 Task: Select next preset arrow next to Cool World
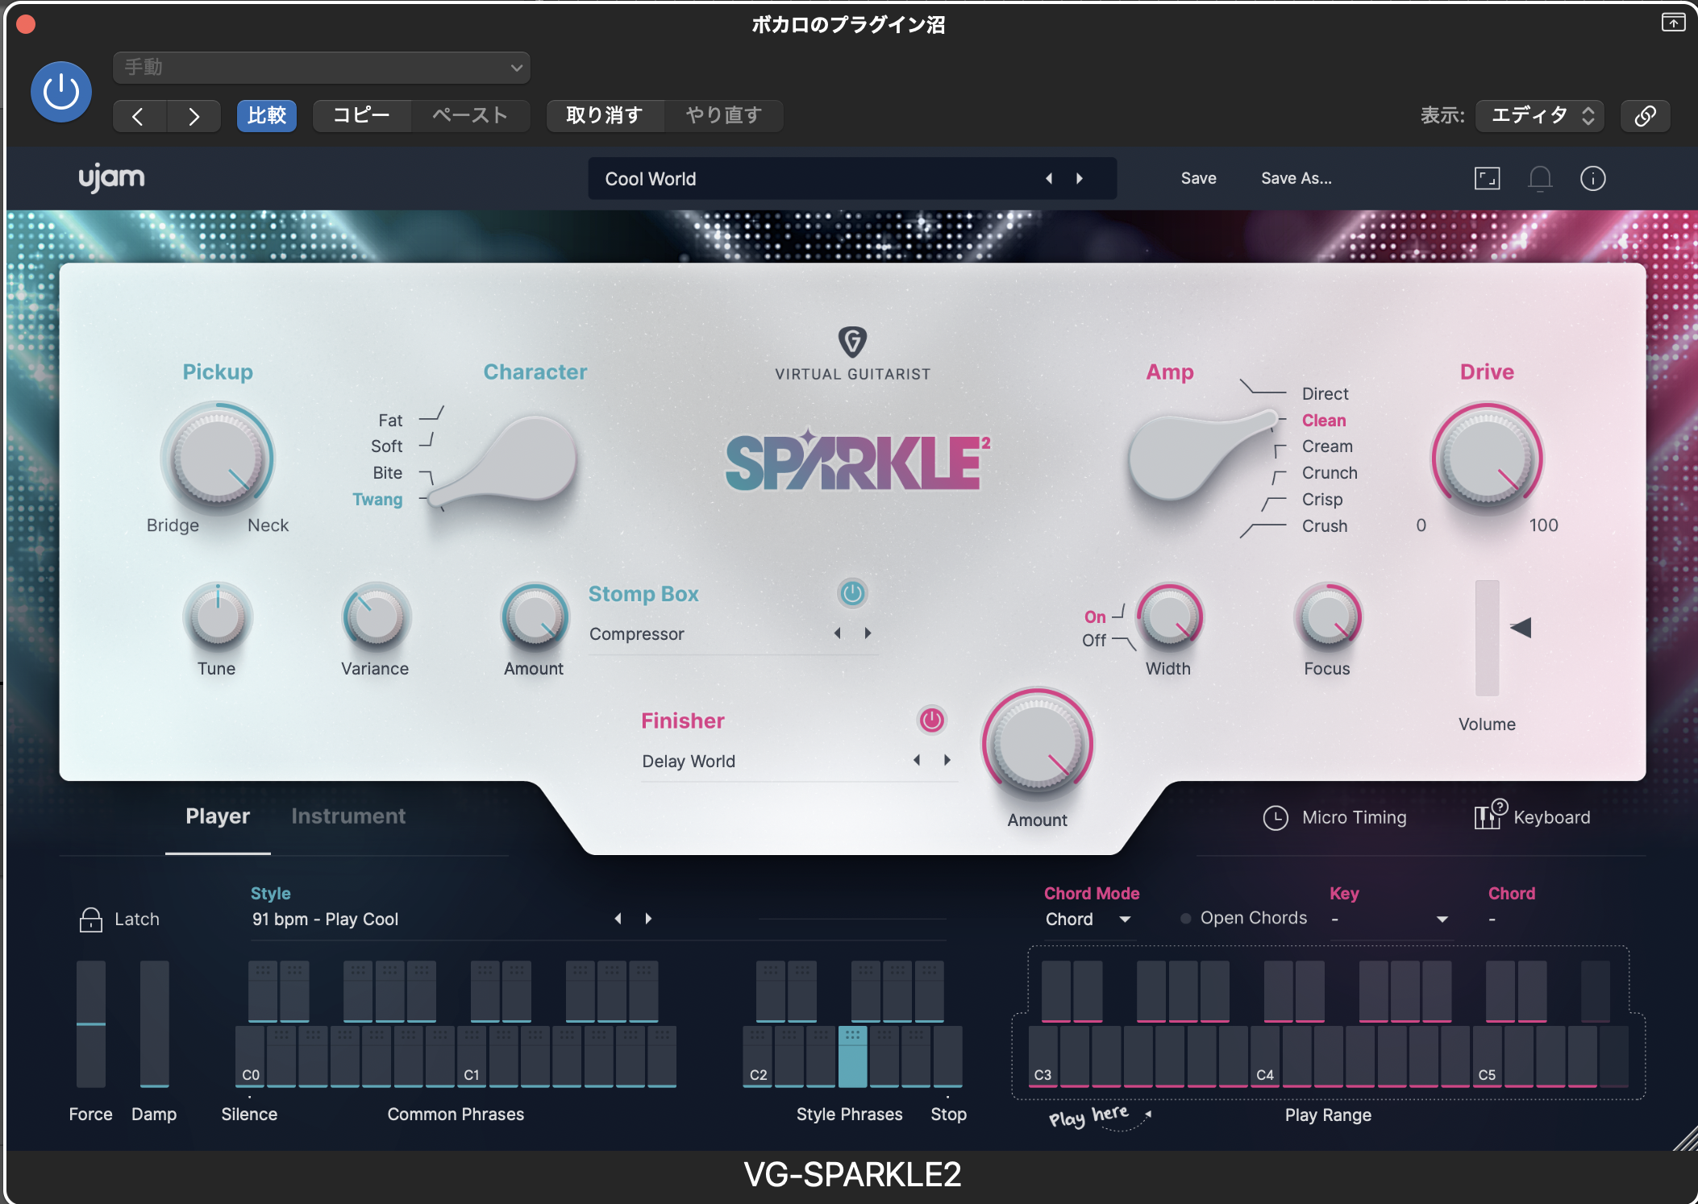(x=1080, y=178)
